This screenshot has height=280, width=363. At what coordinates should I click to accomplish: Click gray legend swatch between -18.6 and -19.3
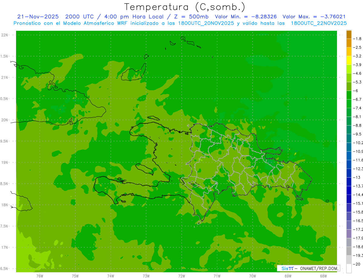click(349, 251)
